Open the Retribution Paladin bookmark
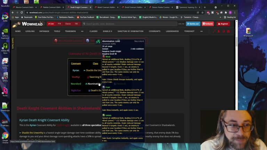This screenshot has height=150, width=267. pos(66,17)
